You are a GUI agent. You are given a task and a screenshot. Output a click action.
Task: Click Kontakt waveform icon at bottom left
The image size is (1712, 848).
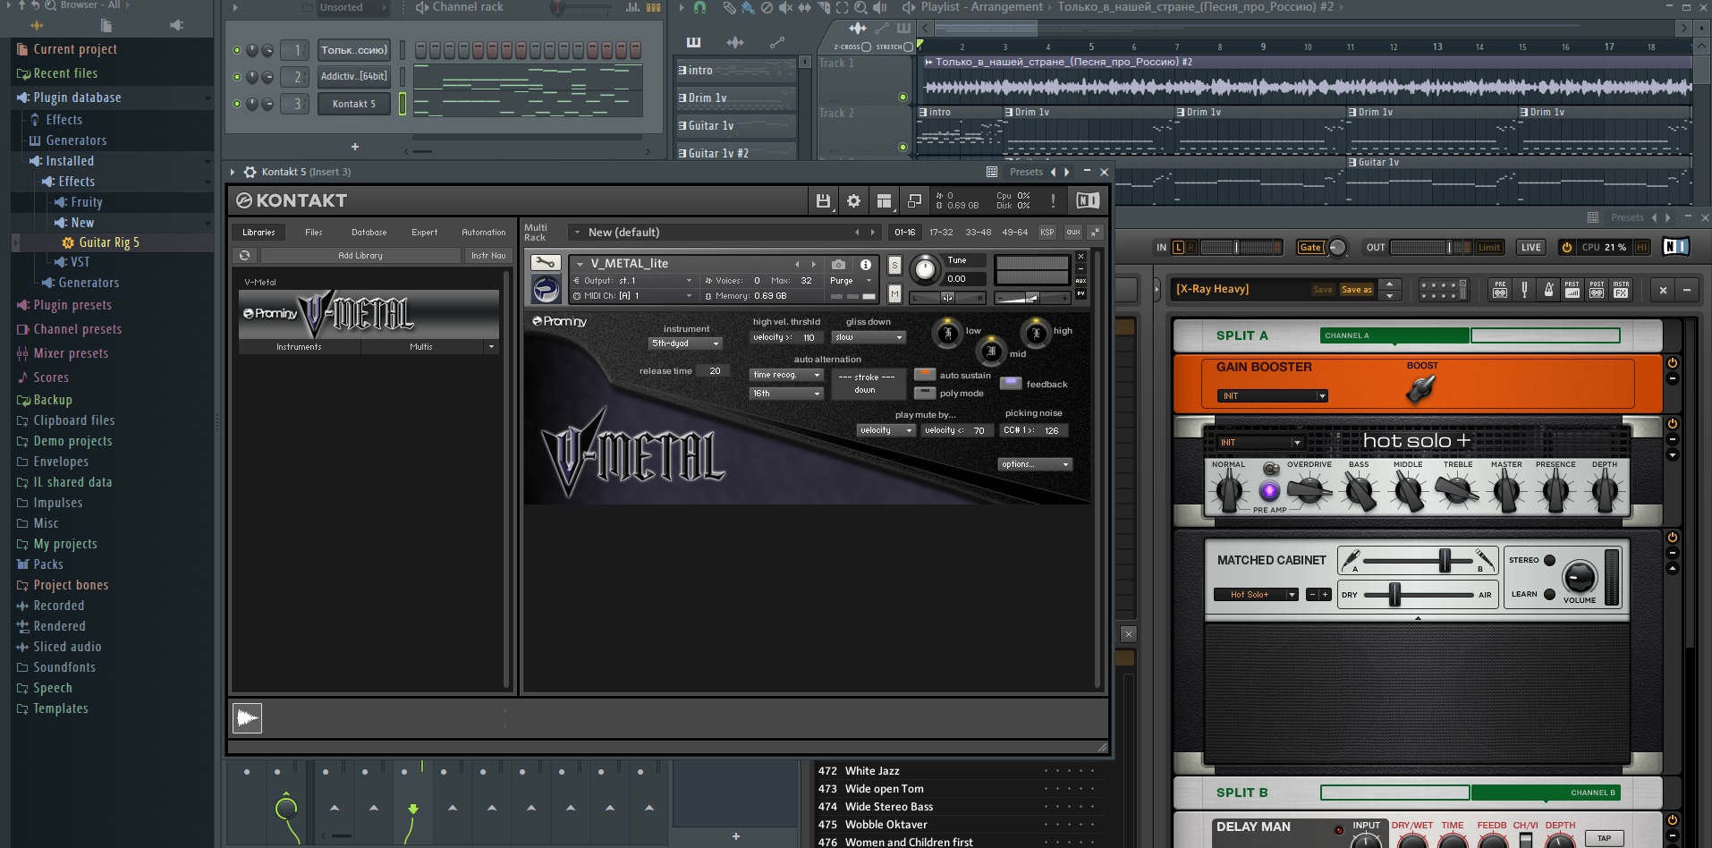(x=248, y=717)
